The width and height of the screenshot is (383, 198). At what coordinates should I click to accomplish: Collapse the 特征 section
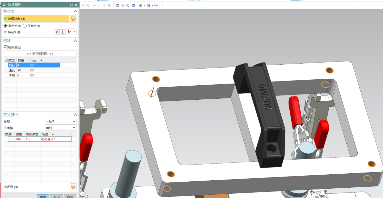point(75,41)
